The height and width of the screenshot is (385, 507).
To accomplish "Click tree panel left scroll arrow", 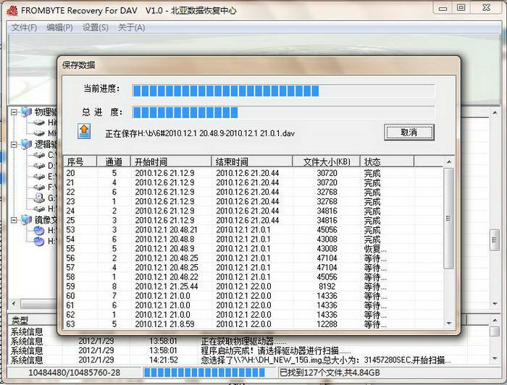I will [x=14, y=304].
